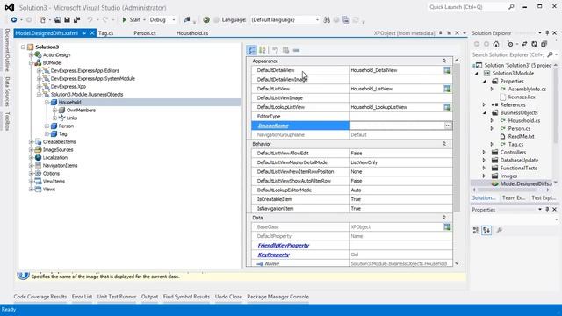Collapse the BOModel tree node

(x=31, y=62)
